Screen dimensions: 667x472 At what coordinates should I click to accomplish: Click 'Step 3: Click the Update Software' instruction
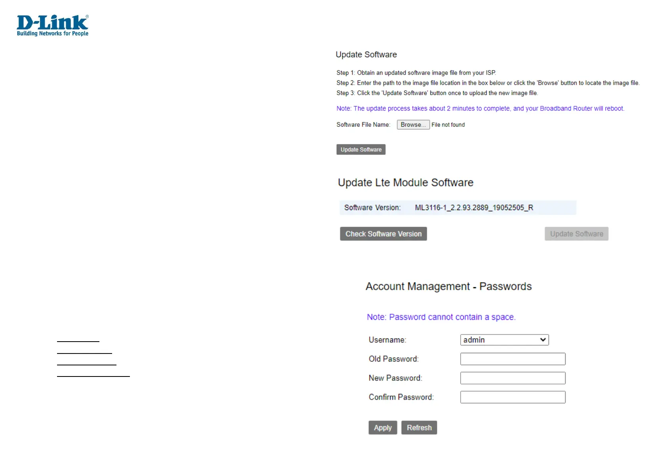[437, 93]
